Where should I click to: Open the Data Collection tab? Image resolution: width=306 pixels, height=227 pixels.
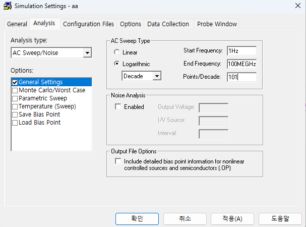(x=168, y=24)
